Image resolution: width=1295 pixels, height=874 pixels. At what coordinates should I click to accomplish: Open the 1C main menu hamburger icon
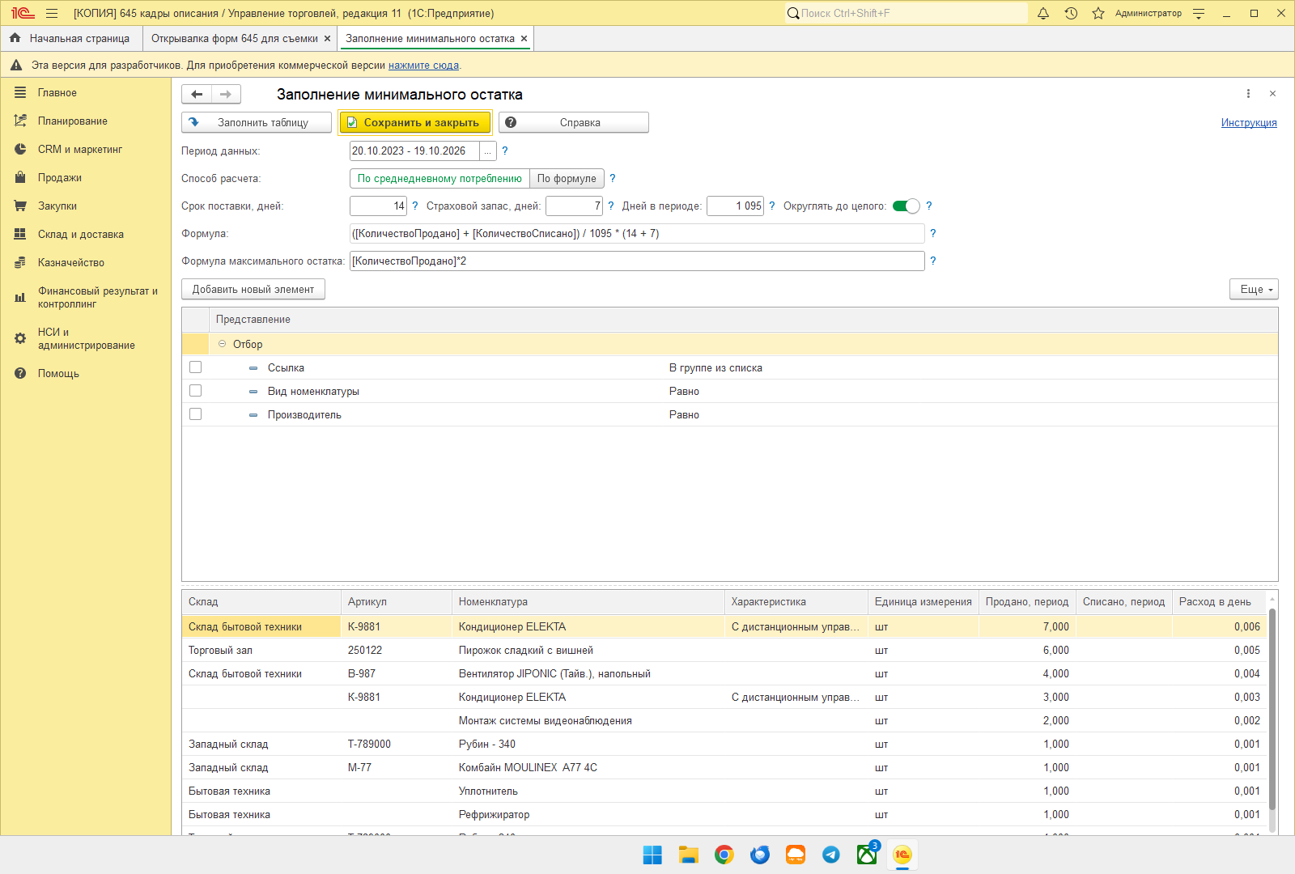pyautogui.click(x=52, y=13)
